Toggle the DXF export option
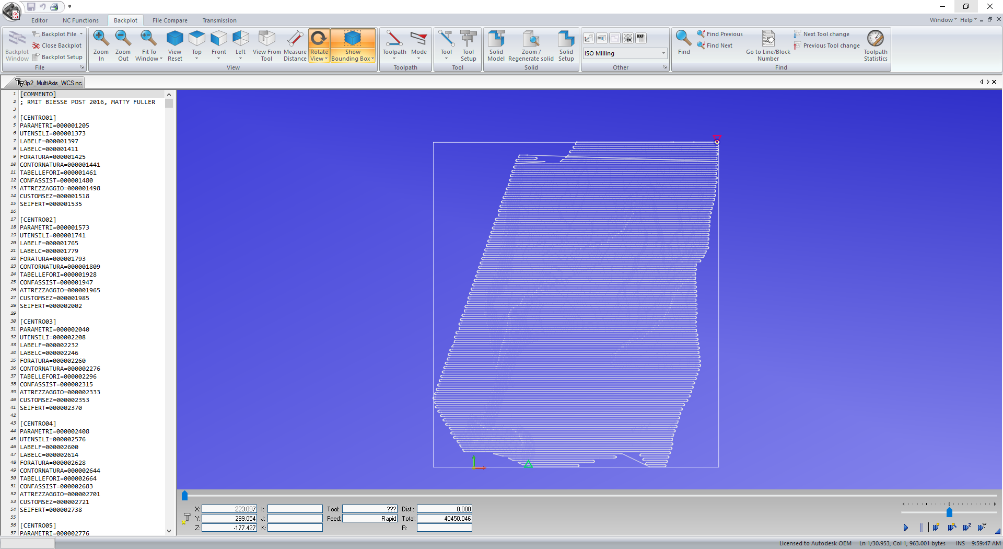 click(640, 38)
